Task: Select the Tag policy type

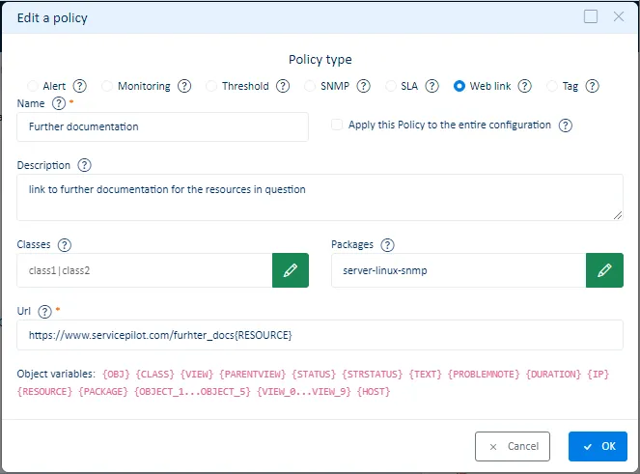Action: 552,86
